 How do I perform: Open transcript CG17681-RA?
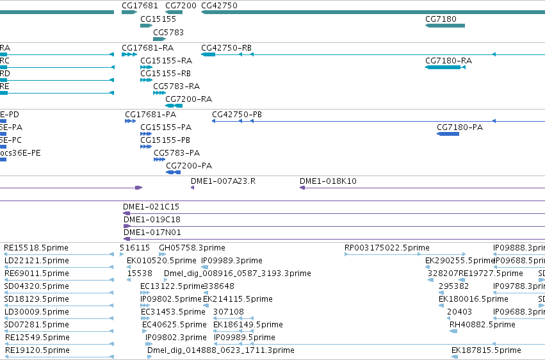[148, 47]
